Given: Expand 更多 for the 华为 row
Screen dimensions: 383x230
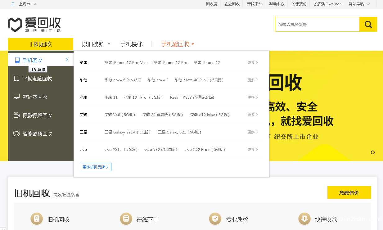Looking at the screenshot, I should pos(253,80).
